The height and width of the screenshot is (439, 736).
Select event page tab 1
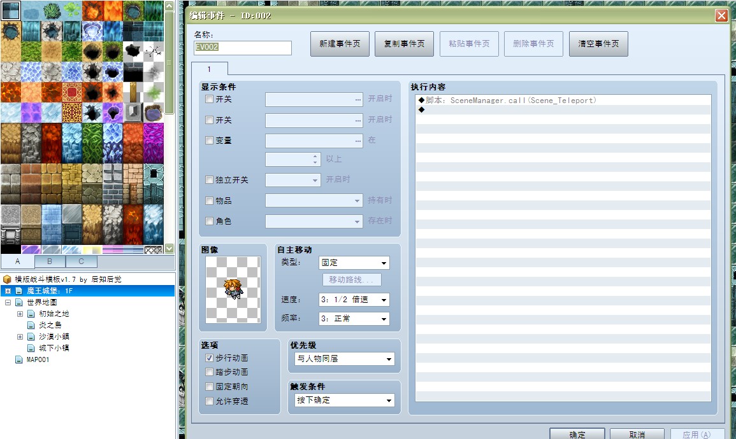pos(210,69)
